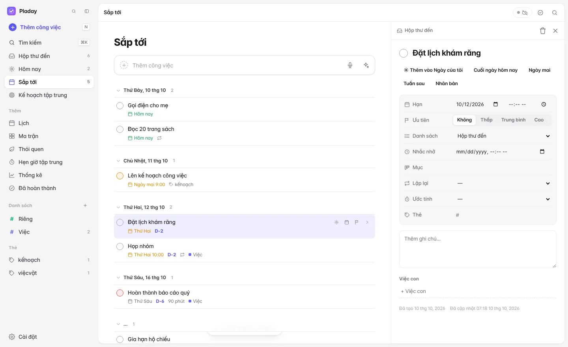This screenshot has height=347, width=568.
Task: Set priority to Cao
Action: (539, 120)
